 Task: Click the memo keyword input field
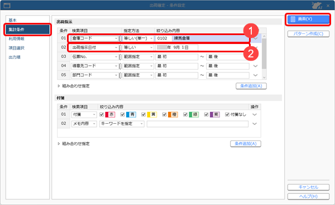pyautogui.click(x=198, y=124)
